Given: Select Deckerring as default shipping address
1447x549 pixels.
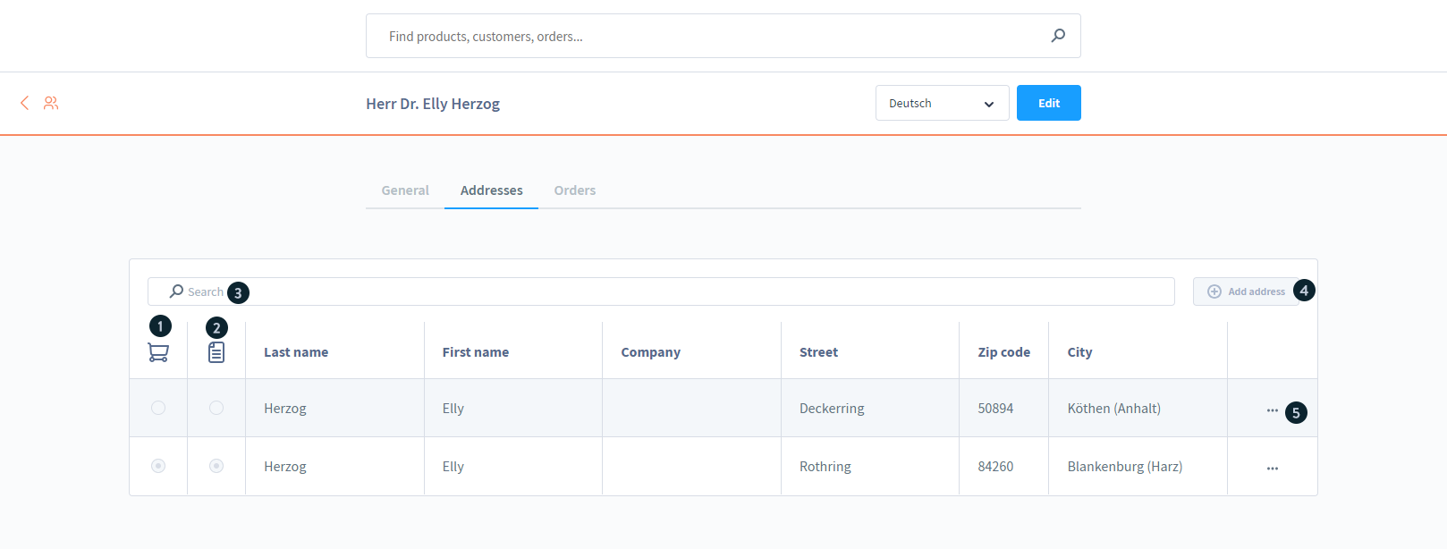Looking at the screenshot, I should (158, 408).
